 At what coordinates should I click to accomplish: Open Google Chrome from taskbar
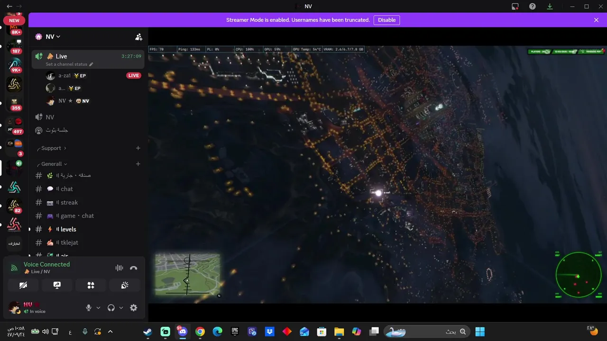[x=200, y=332]
